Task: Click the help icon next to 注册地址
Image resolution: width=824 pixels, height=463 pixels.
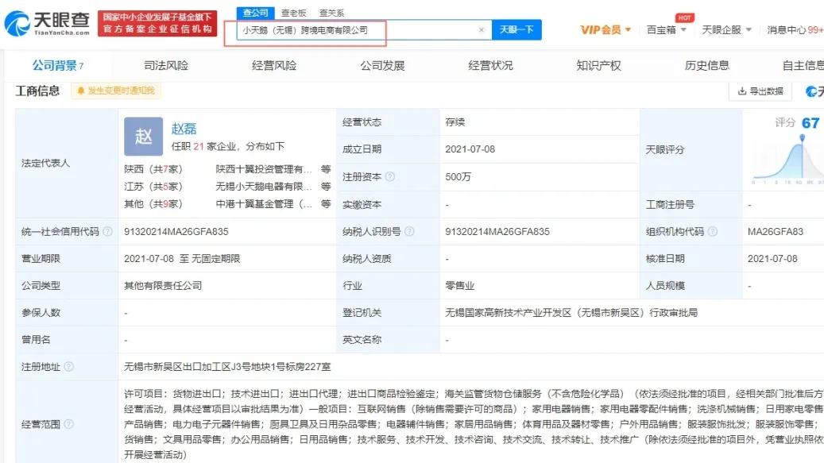Action: pos(69,366)
